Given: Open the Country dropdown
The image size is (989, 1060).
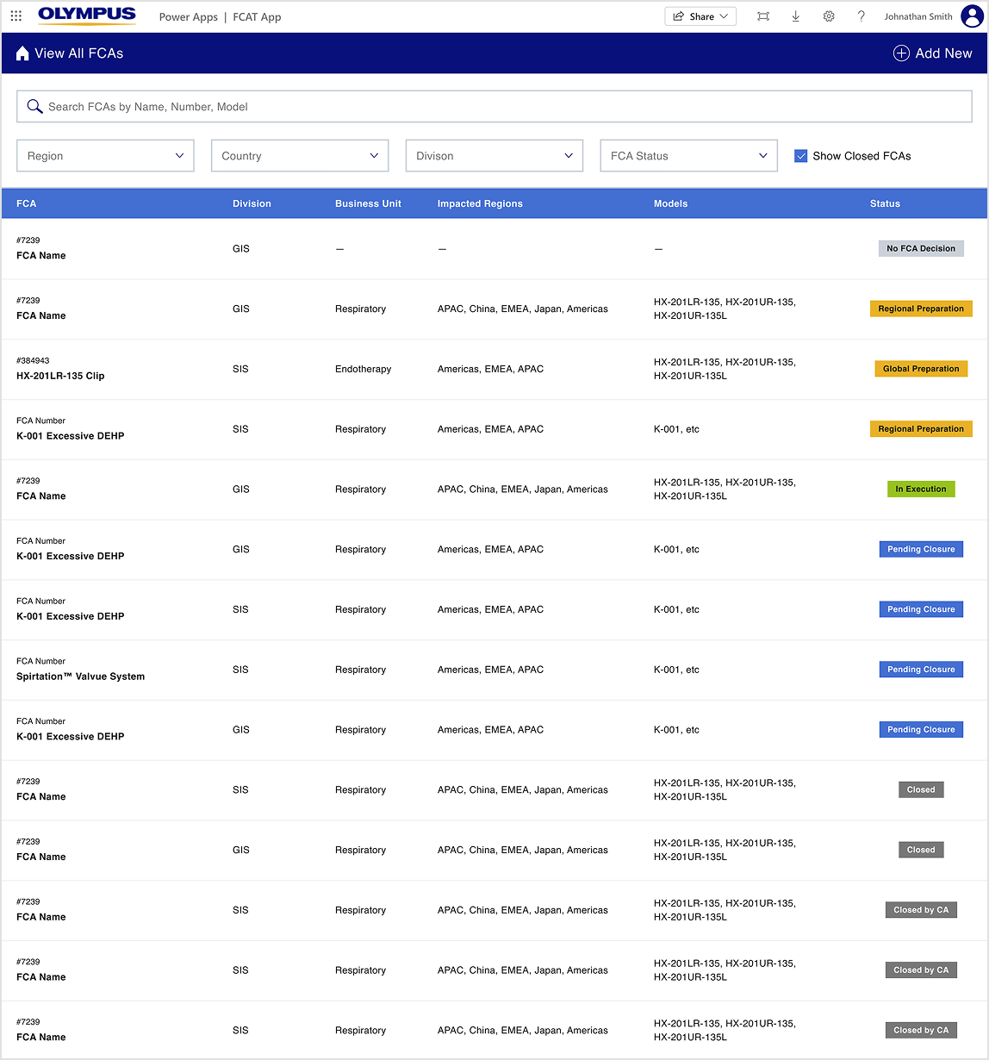Looking at the screenshot, I should [300, 156].
